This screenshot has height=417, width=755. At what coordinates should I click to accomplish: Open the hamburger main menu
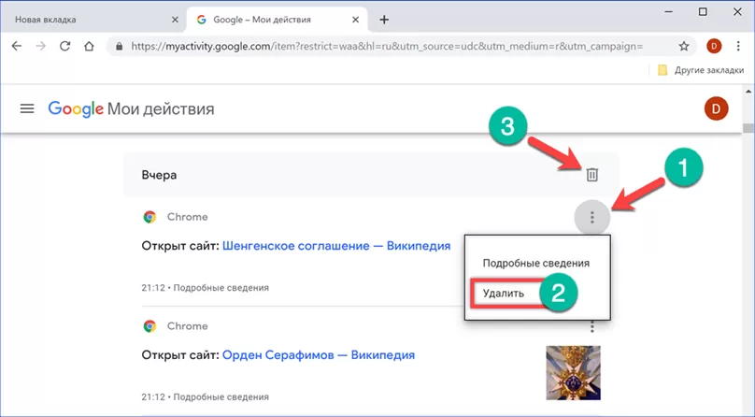(x=27, y=108)
